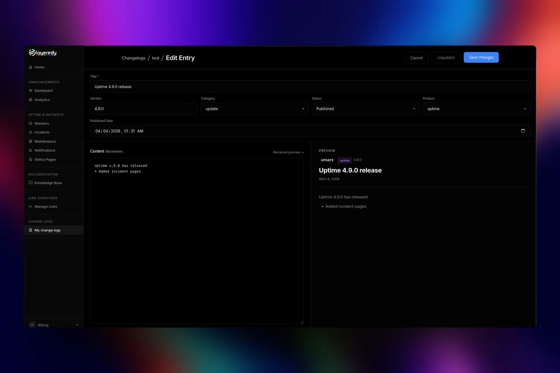Open the Product dropdown showing uptime
Image resolution: width=560 pixels, height=373 pixels.
(476, 108)
